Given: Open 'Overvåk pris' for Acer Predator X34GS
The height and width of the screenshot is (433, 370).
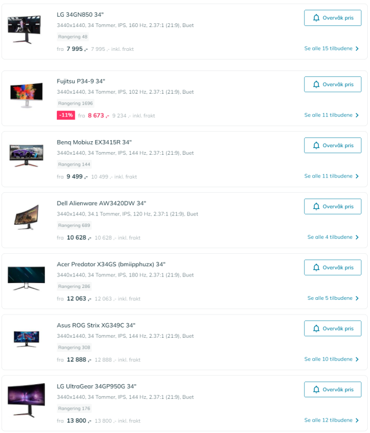Looking at the screenshot, I should (x=333, y=267).
